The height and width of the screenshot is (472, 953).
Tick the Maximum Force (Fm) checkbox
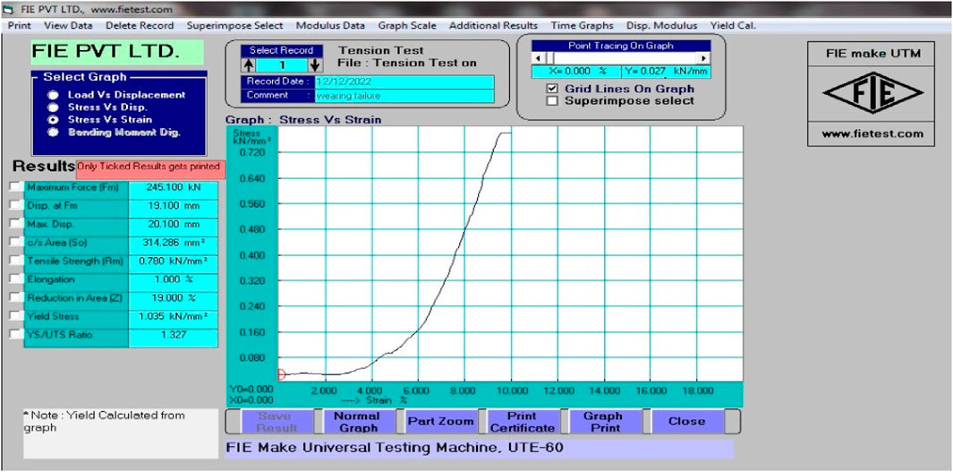(x=15, y=187)
